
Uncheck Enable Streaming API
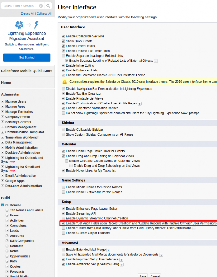pyautogui.click(x=63, y=214)
